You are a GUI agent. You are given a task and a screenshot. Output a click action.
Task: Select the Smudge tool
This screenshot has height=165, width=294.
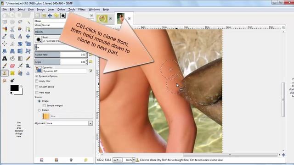(x=5, y=81)
